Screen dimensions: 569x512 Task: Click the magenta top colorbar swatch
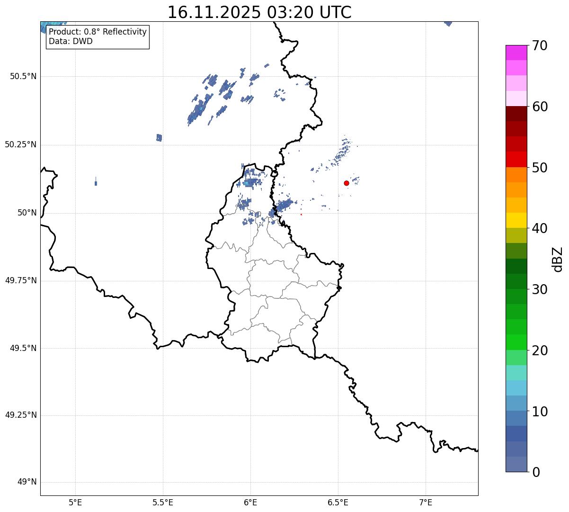click(516, 53)
